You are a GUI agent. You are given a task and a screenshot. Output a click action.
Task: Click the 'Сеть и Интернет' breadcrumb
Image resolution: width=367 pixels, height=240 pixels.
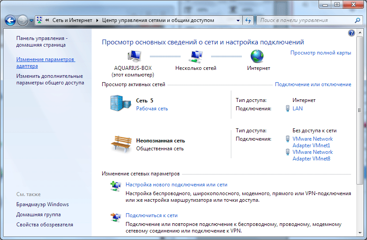point(72,20)
